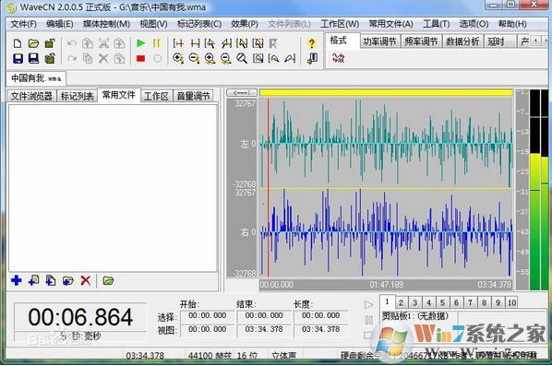Click the scissors cut icon
The width and height of the screenshot is (552, 366).
point(103,43)
